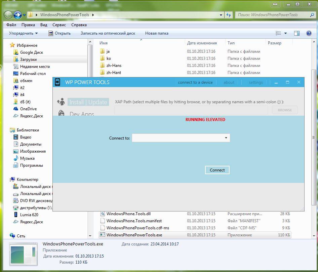Open Explorer help icon

click(x=309, y=33)
